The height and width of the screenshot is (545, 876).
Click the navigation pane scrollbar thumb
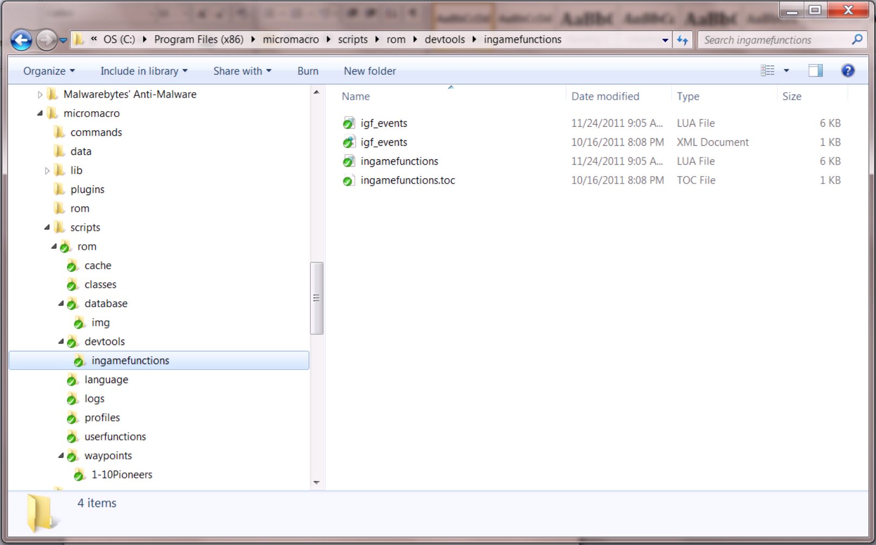[316, 298]
